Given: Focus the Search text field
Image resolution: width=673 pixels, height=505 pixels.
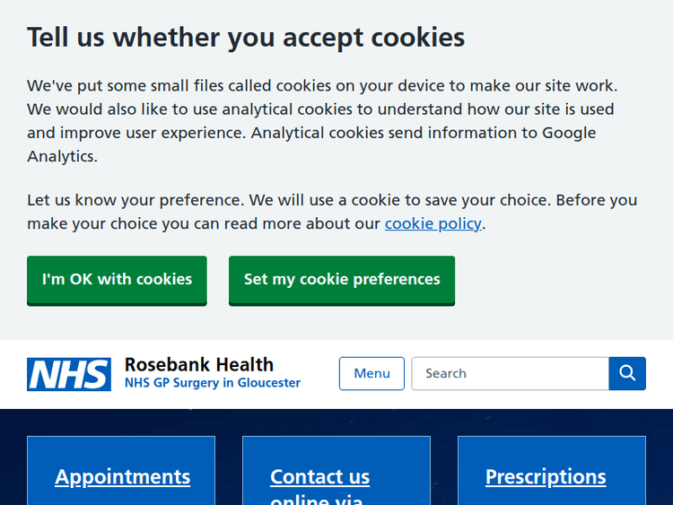Looking at the screenshot, I should (x=510, y=373).
